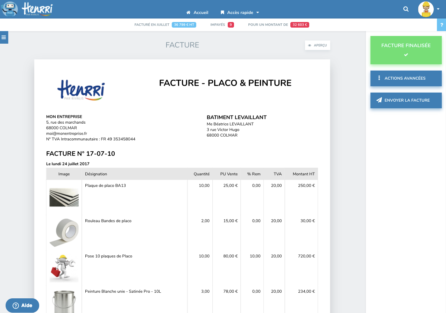Viewport: 446px width, 313px height.
Task: Click the search magnifier icon
Action: 406,9
